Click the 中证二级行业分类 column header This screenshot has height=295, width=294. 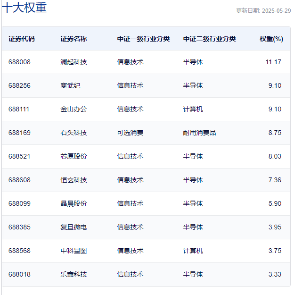[x=209, y=39]
